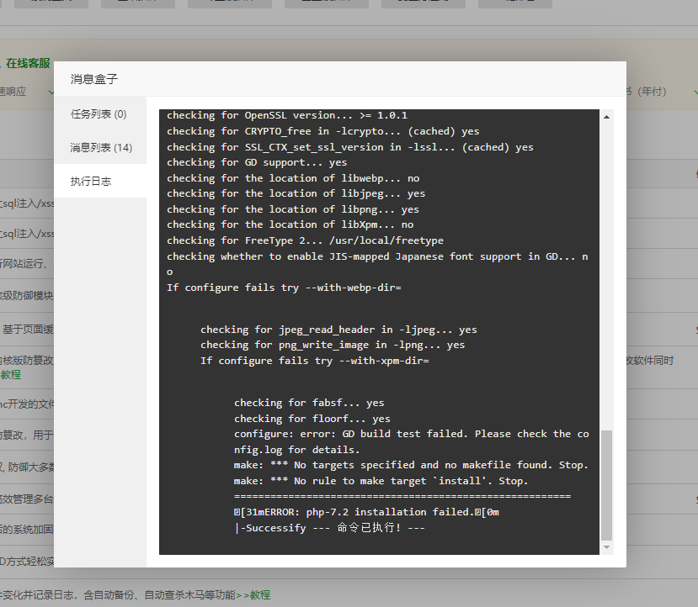Click the 'GD build test failed' error line

click(412, 441)
